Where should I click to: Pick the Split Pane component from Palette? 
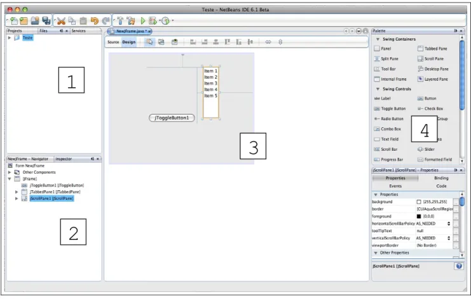pyautogui.click(x=386, y=59)
